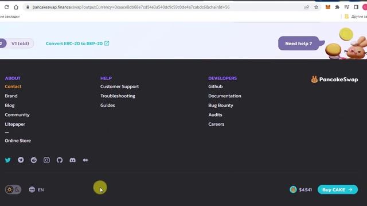This screenshot has width=367, height=206.
Task: Open the Github text link under Developers
Action: coord(216,86)
